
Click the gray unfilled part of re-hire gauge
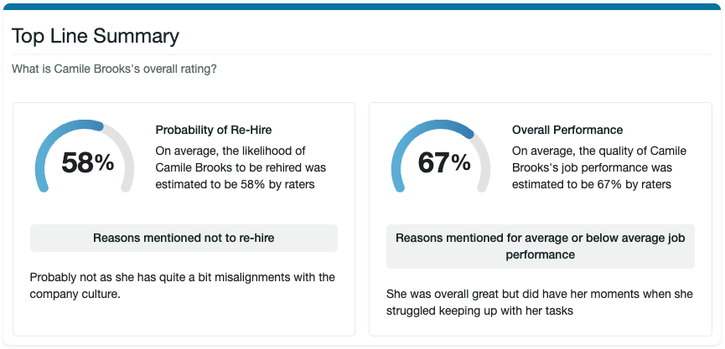tap(126, 159)
